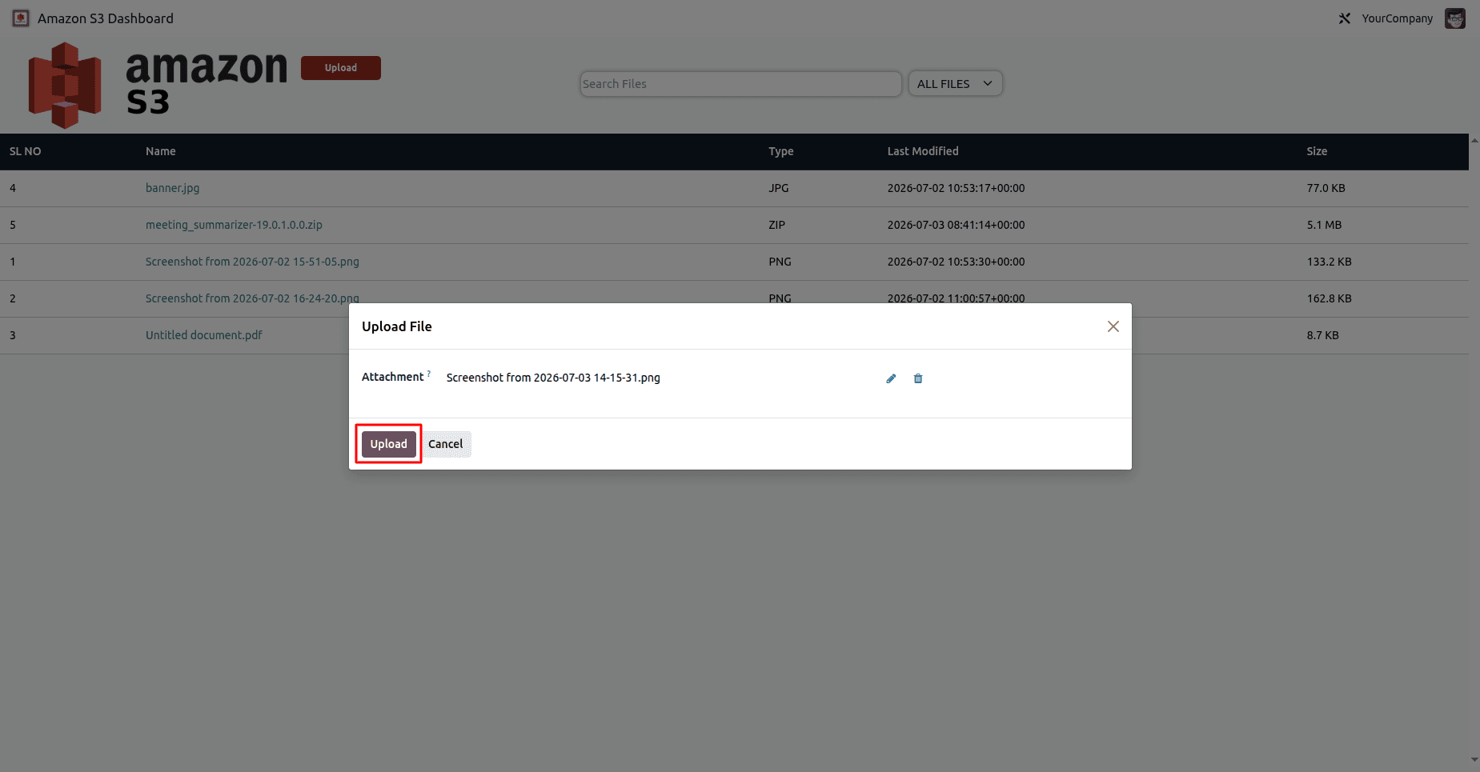Click the 77.0 KB size cell
This screenshot has width=1480, height=772.
coord(1326,188)
